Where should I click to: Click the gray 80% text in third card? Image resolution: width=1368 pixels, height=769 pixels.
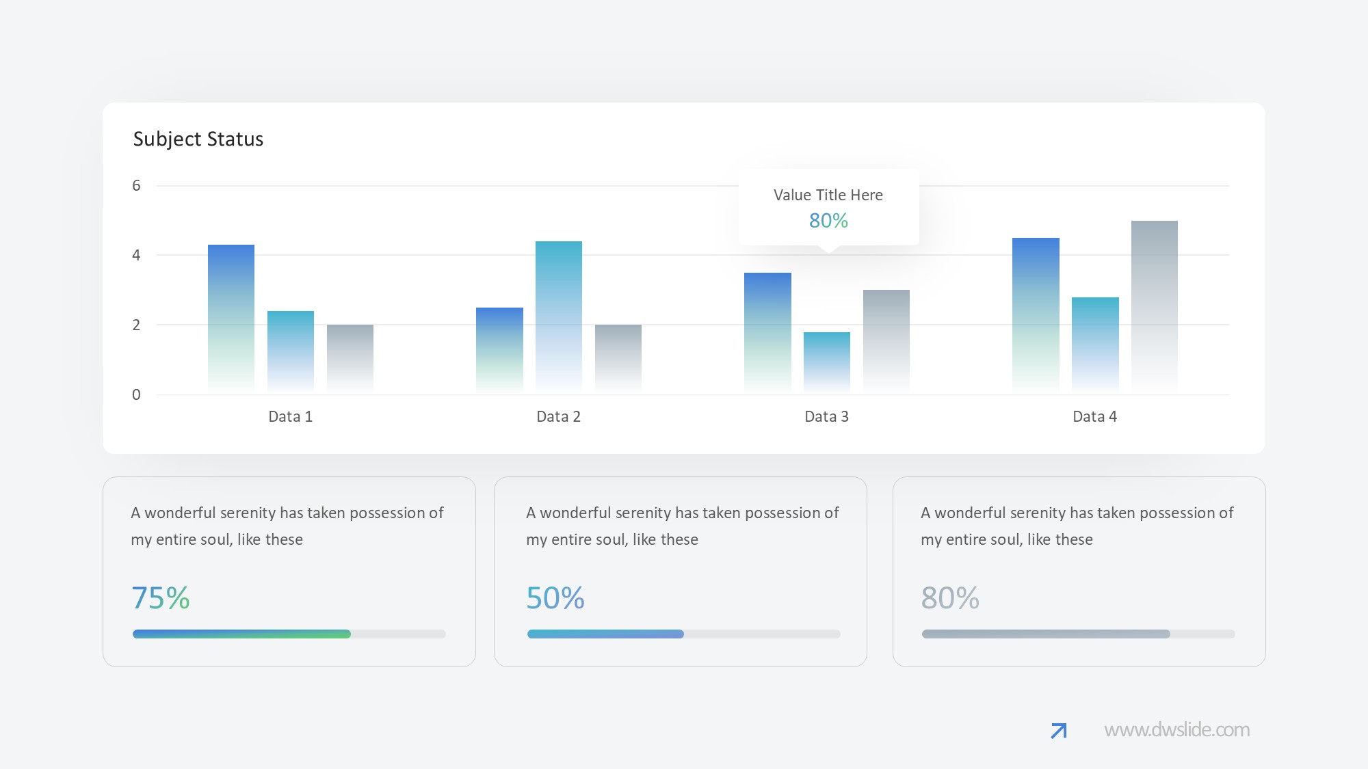949,598
